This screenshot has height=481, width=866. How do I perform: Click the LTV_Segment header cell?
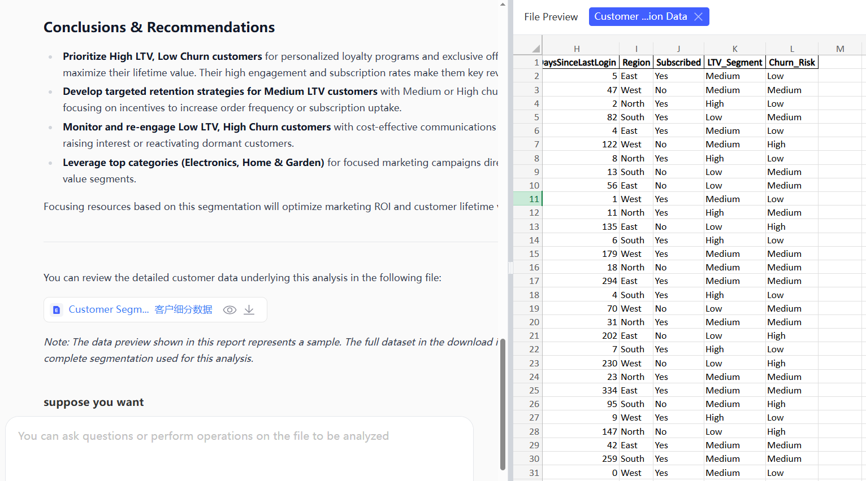pyautogui.click(x=734, y=63)
